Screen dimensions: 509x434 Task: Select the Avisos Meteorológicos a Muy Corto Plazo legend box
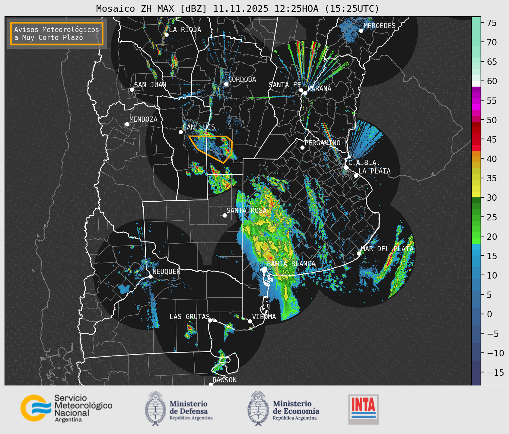tap(57, 34)
